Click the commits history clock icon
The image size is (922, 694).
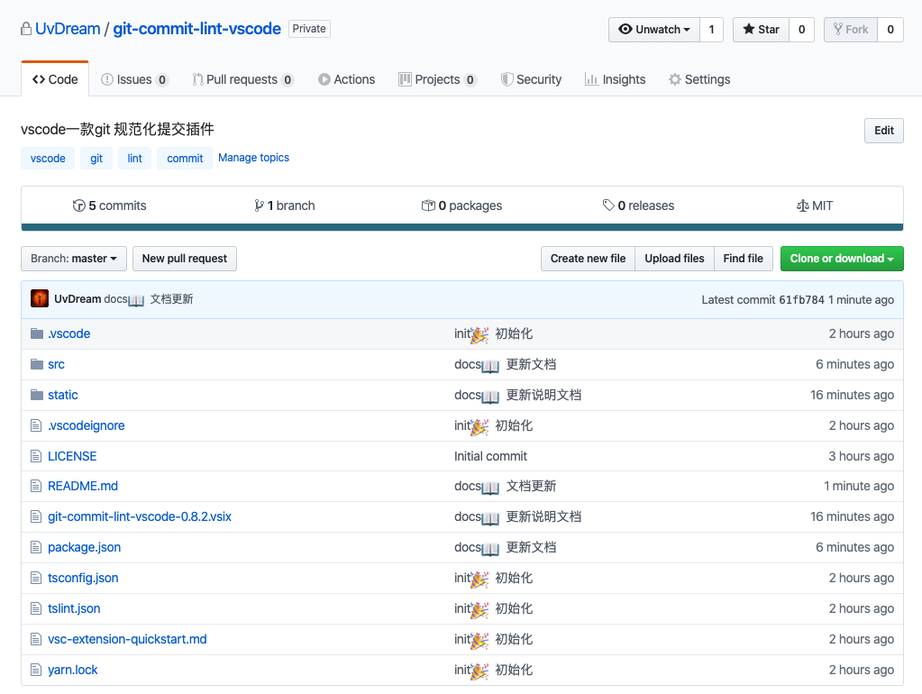[78, 205]
